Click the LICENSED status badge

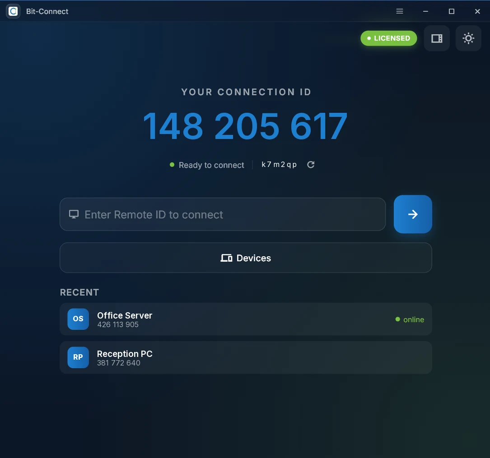[x=388, y=38]
